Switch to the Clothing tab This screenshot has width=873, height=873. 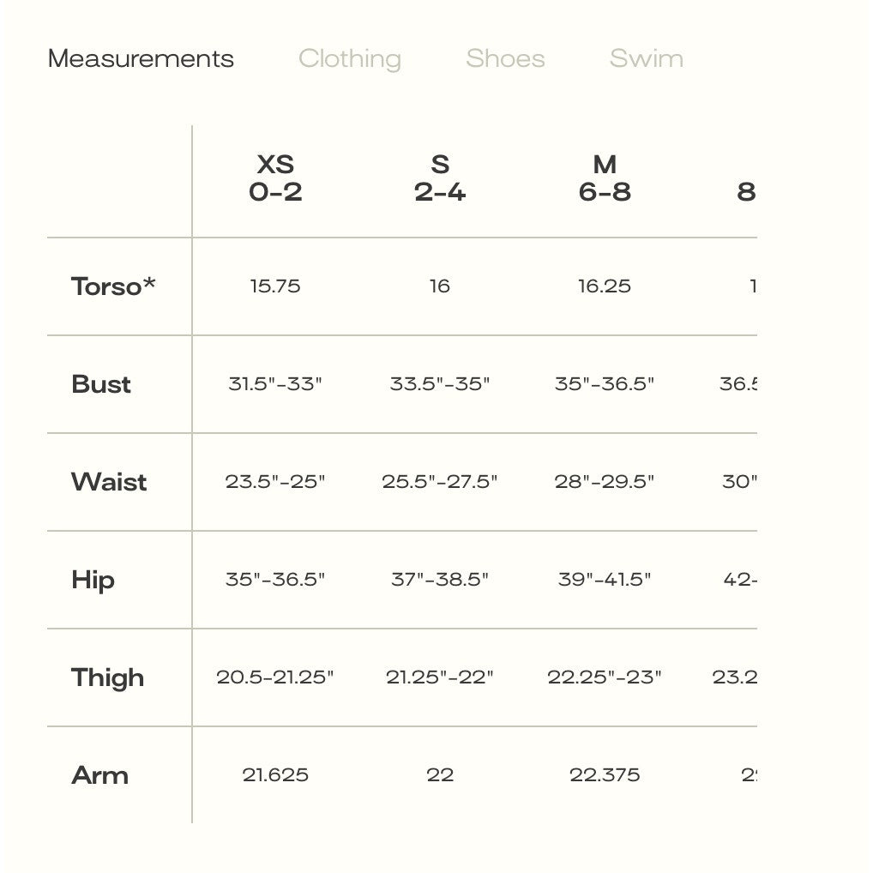(x=349, y=59)
